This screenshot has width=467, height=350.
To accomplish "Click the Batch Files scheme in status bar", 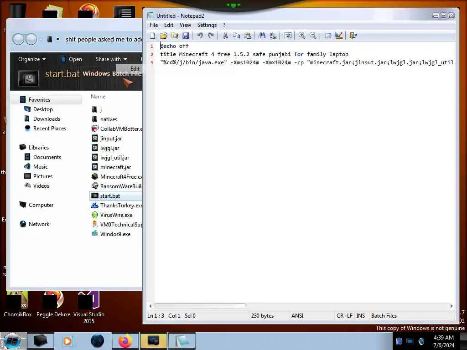I will click(x=384, y=315).
